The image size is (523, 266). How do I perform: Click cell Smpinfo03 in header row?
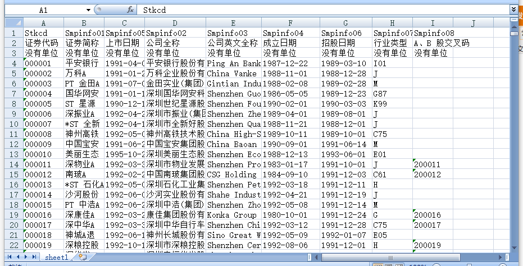point(234,33)
